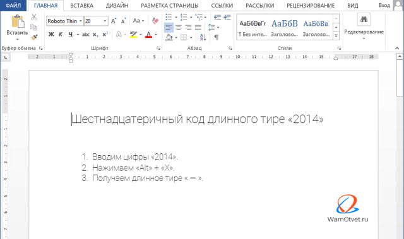This screenshot has width=404, height=239.
Task: Clear all formatting with eraser icon
Action: [155, 21]
